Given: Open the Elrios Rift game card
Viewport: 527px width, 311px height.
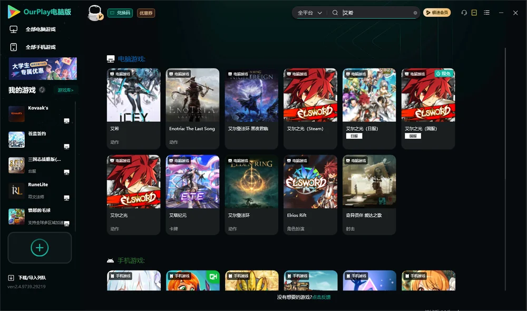Looking at the screenshot, I should pos(310,195).
